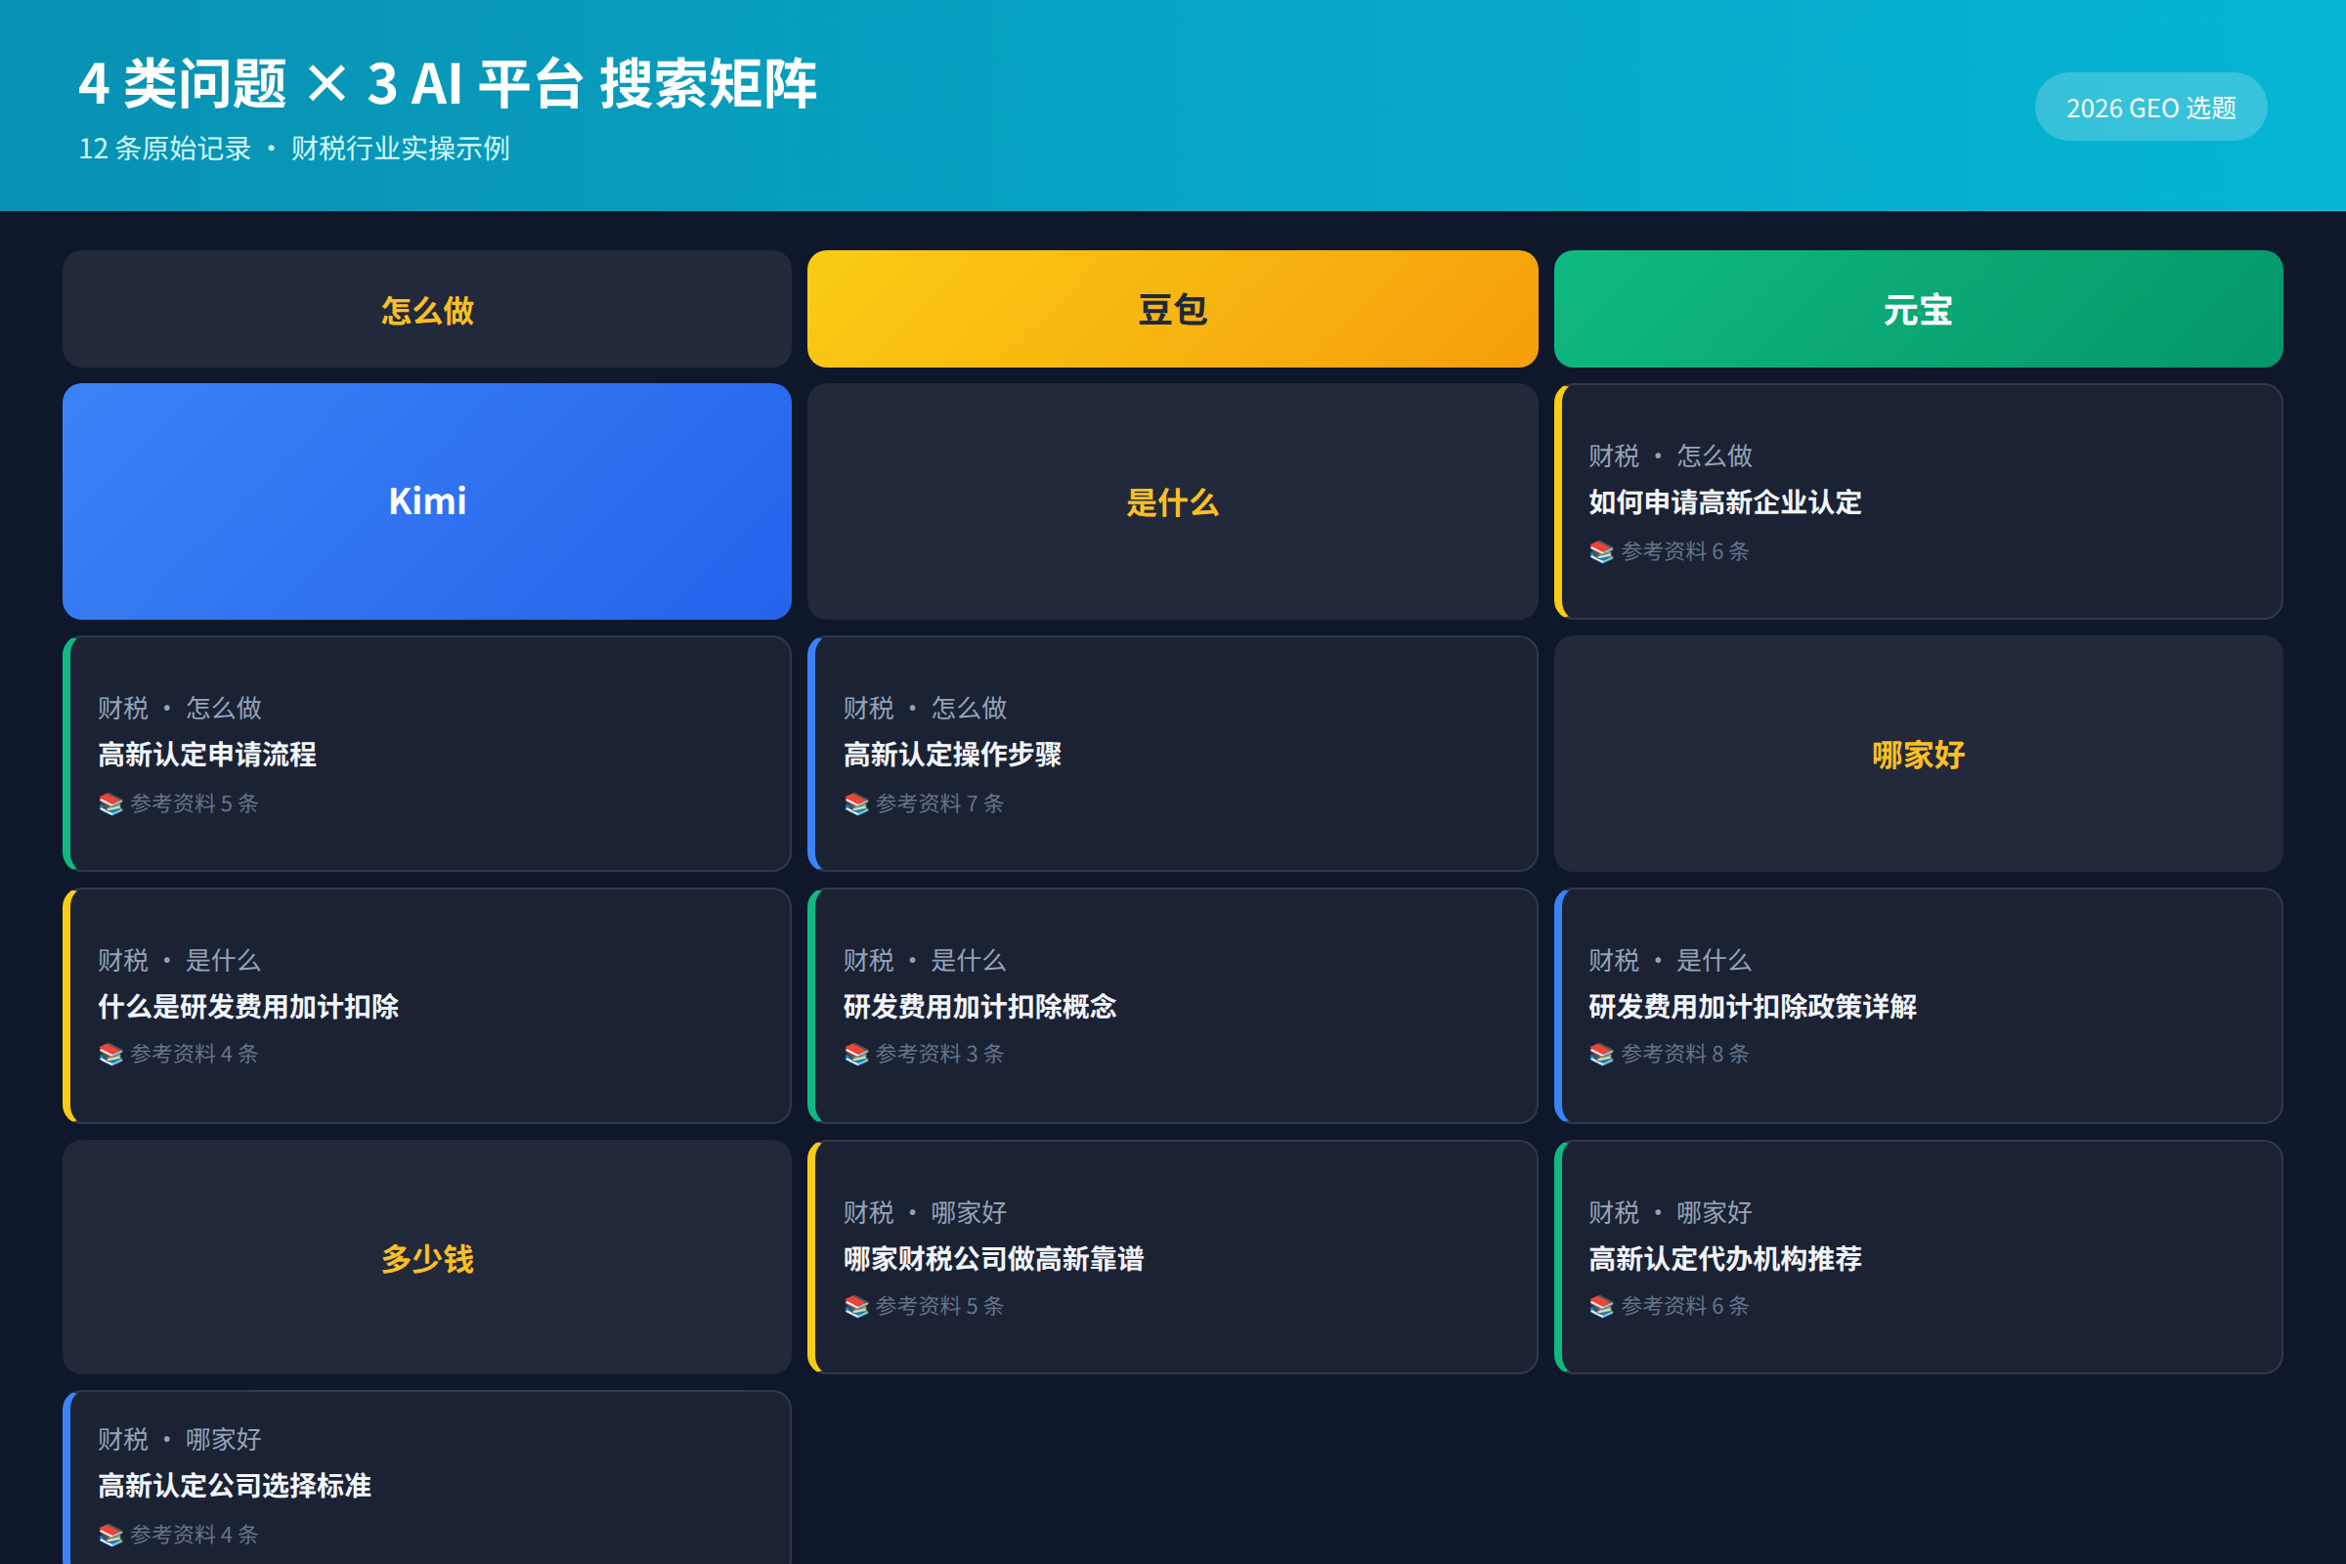Click 参考资料 5 条 under 哪家财税公司做高新靠谱
The image size is (2346, 1564).
pyautogui.click(x=938, y=1307)
